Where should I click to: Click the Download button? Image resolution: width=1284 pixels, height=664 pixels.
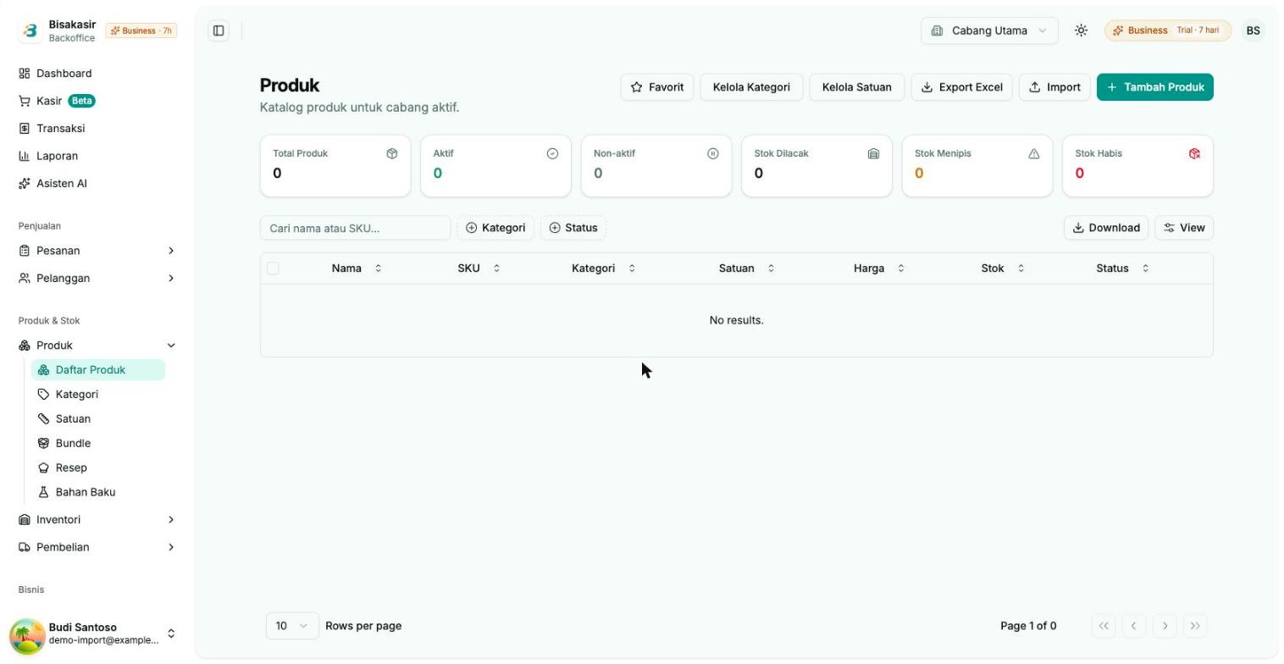(1106, 228)
